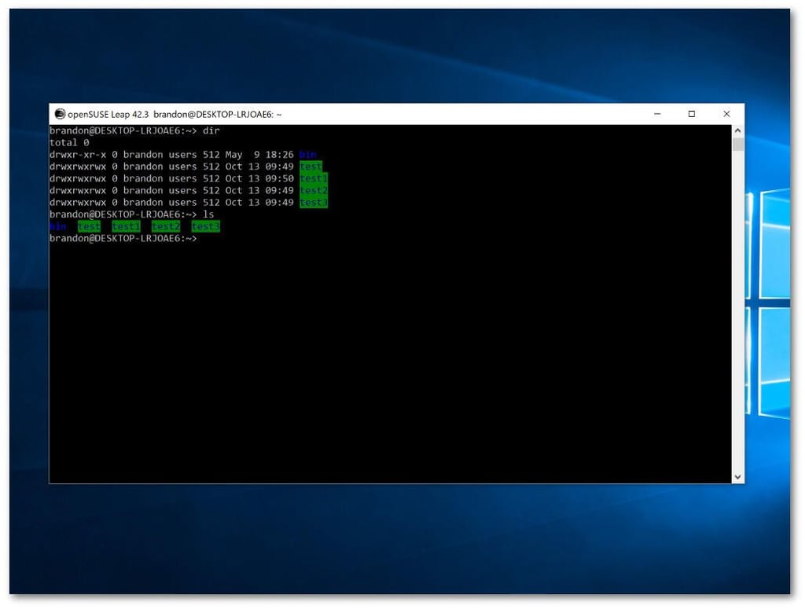Screen dimensions: 805x609
Task: Click the terminal scrollbar down arrow
Action: coord(737,477)
